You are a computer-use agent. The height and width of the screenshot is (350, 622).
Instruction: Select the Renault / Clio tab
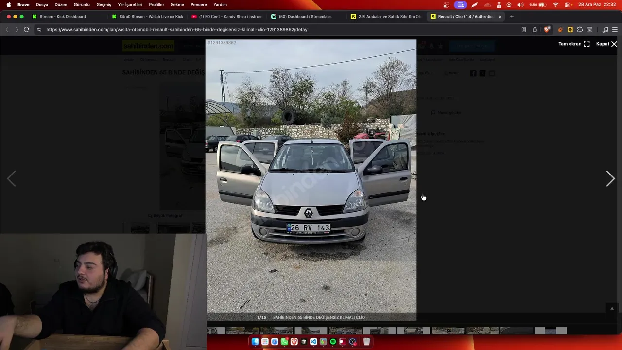pos(465,17)
